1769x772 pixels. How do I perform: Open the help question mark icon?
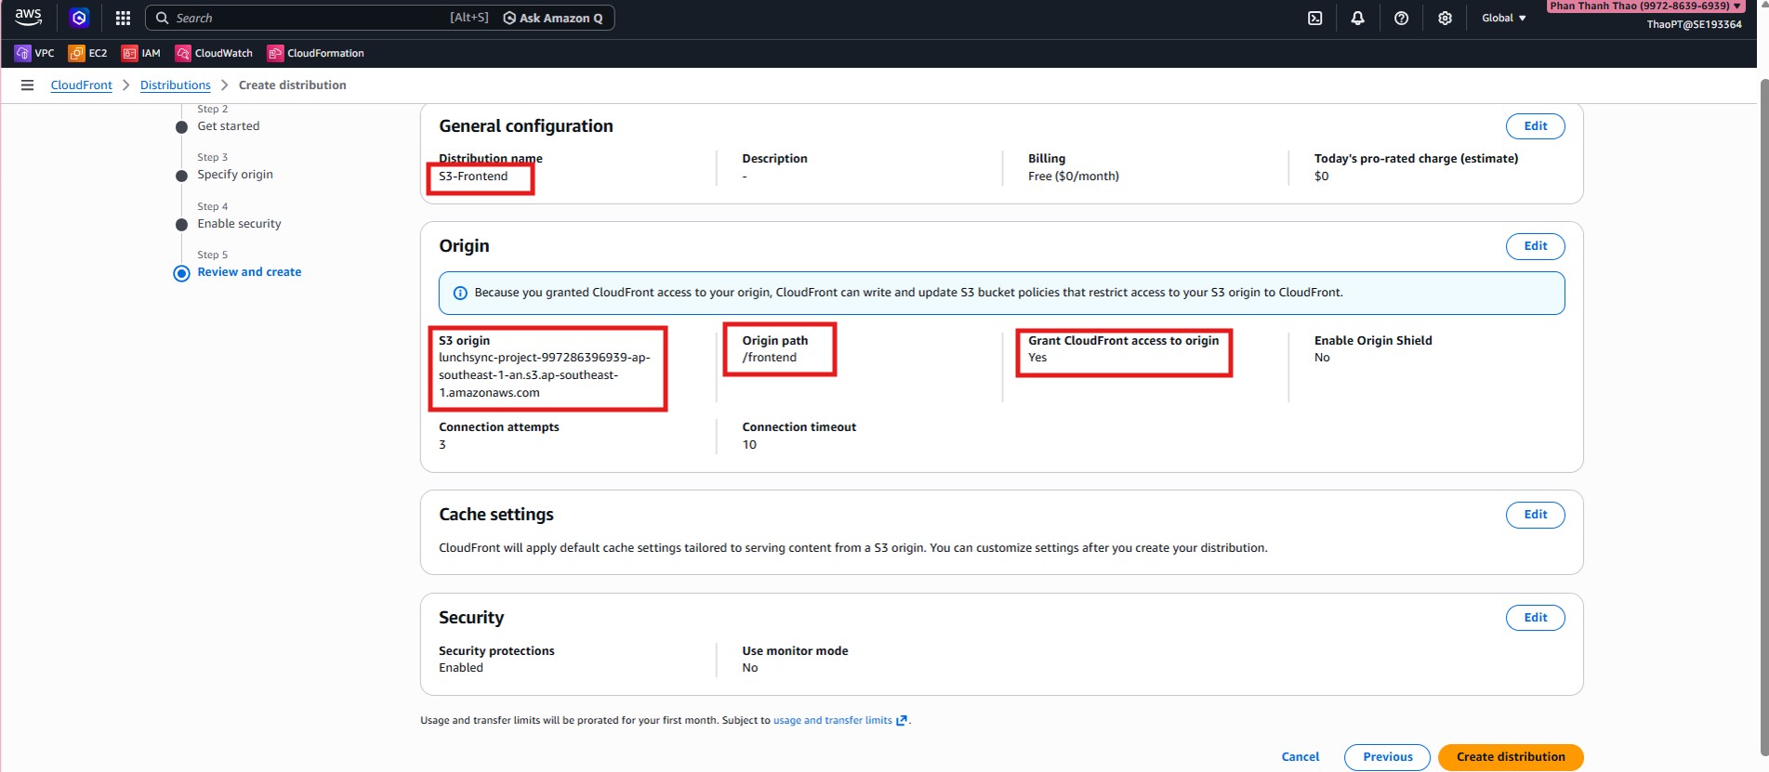(x=1401, y=18)
